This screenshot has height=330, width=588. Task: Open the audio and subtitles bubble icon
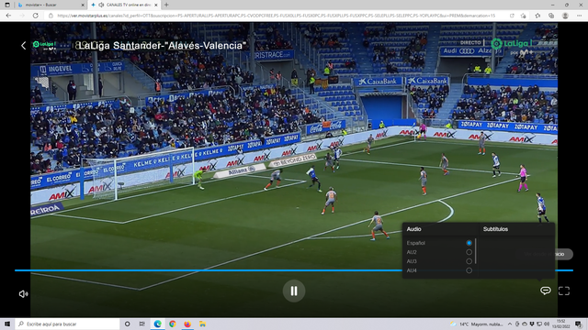[545, 291]
